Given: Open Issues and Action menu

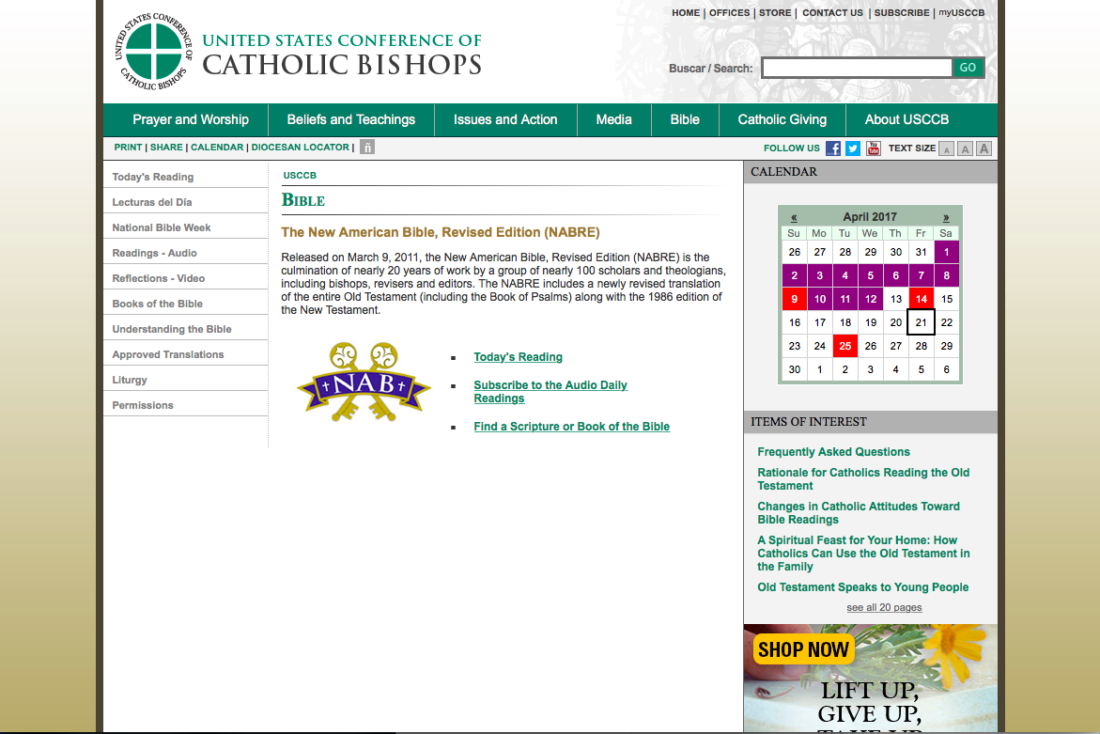Looking at the screenshot, I should [505, 119].
